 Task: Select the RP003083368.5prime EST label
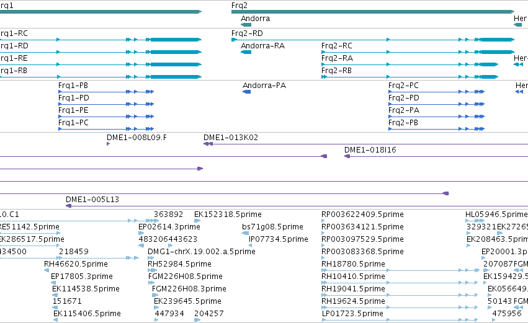[363, 252]
